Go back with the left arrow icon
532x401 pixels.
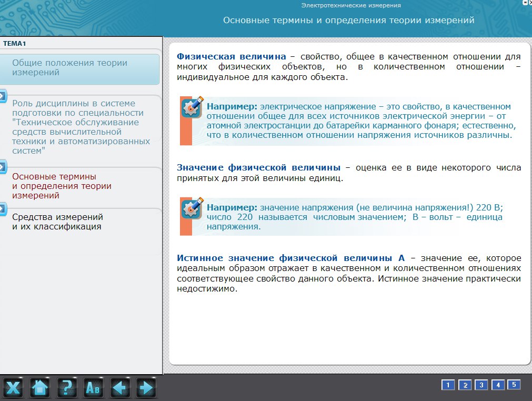119,388
